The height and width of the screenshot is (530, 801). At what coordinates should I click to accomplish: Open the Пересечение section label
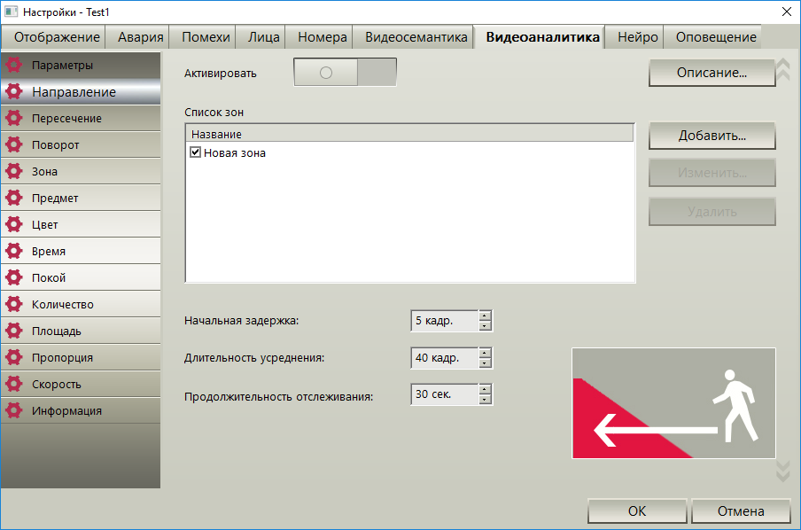tap(66, 119)
